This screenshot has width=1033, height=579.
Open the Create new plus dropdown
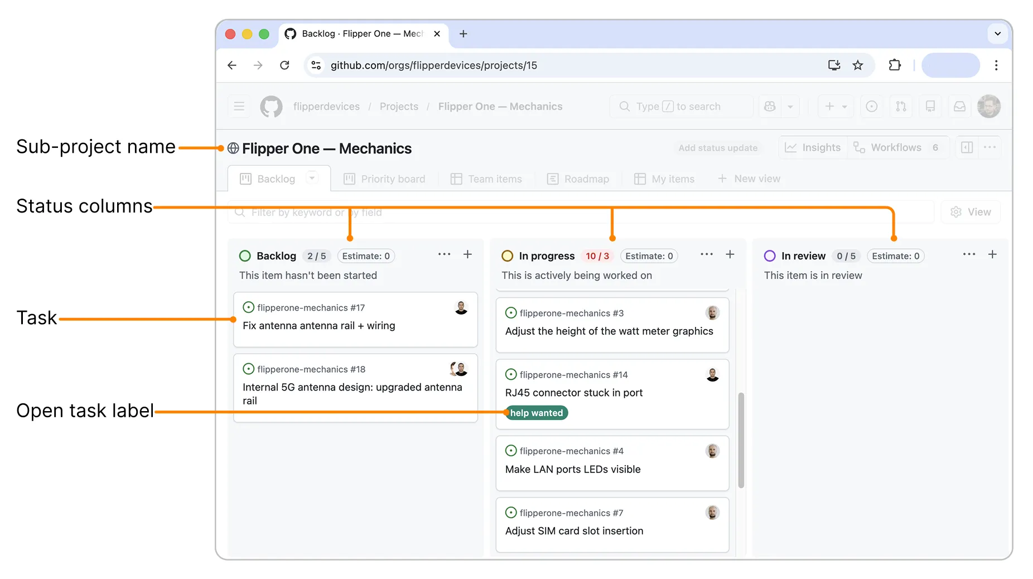coord(836,107)
